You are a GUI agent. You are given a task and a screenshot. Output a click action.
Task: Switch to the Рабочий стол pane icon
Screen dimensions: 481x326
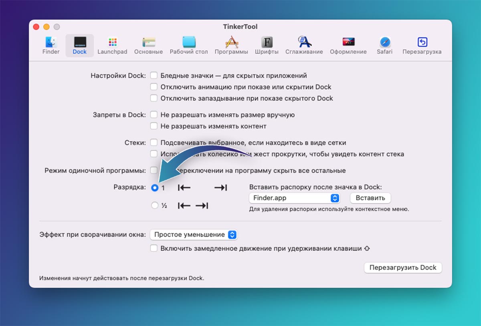click(x=189, y=42)
